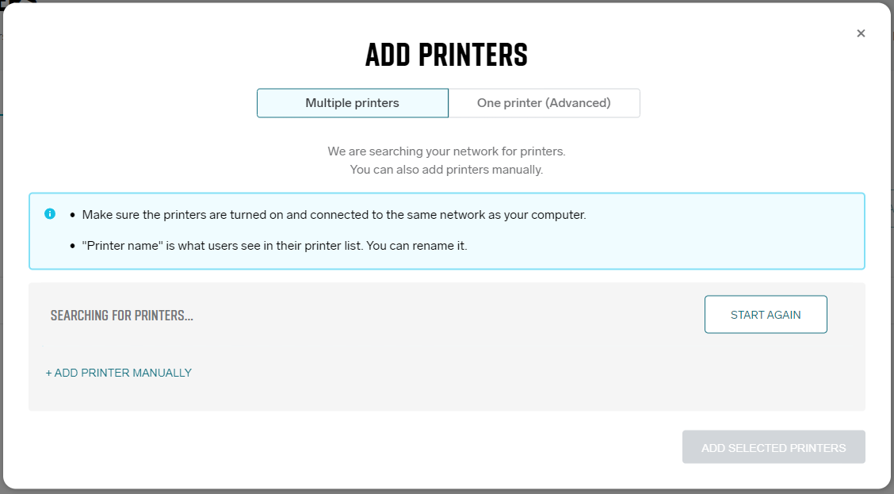The height and width of the screenshot is (494, 894).
Task: Click the tip about printers being turned on
Action: pyautogui.click(x=334, y=215)
